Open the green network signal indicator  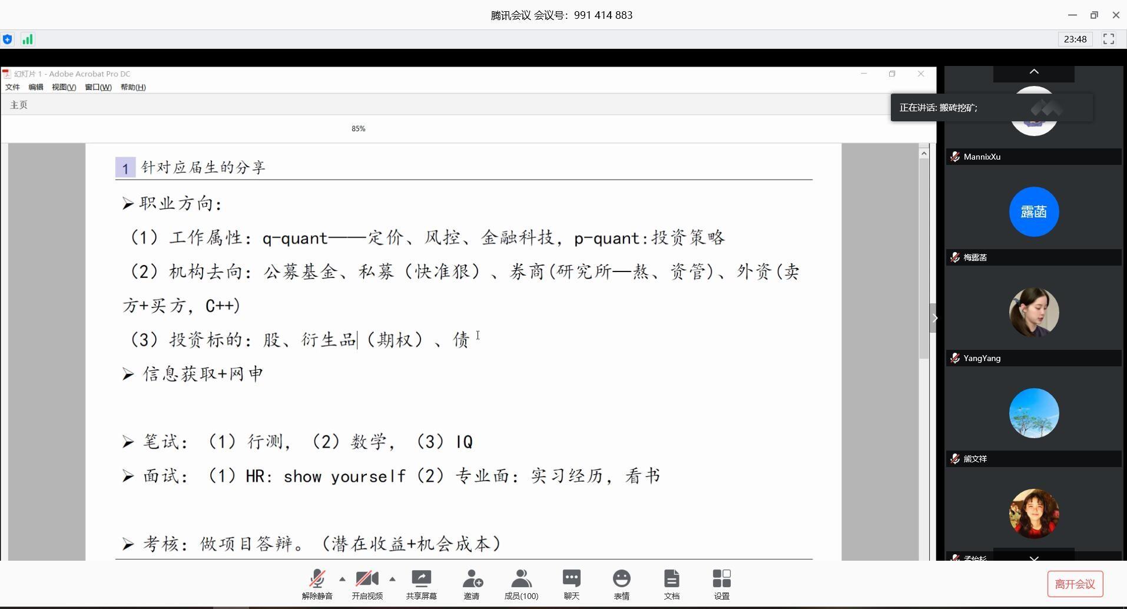coord(27,39)
